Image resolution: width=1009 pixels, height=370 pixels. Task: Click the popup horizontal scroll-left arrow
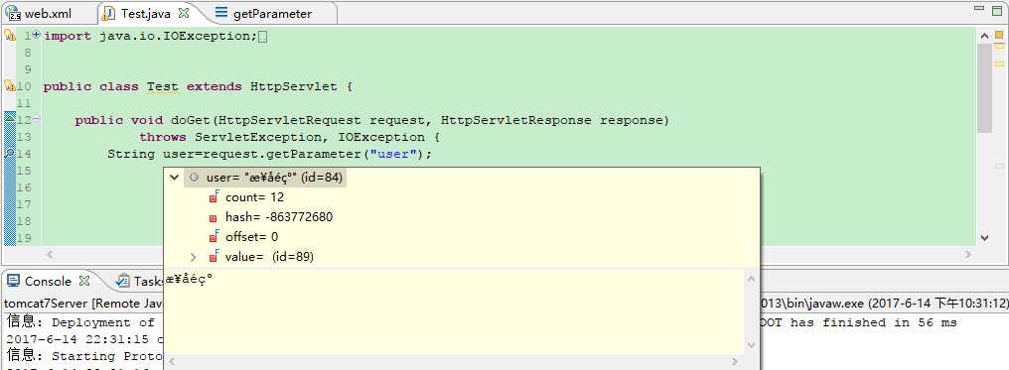click(171, 362)
